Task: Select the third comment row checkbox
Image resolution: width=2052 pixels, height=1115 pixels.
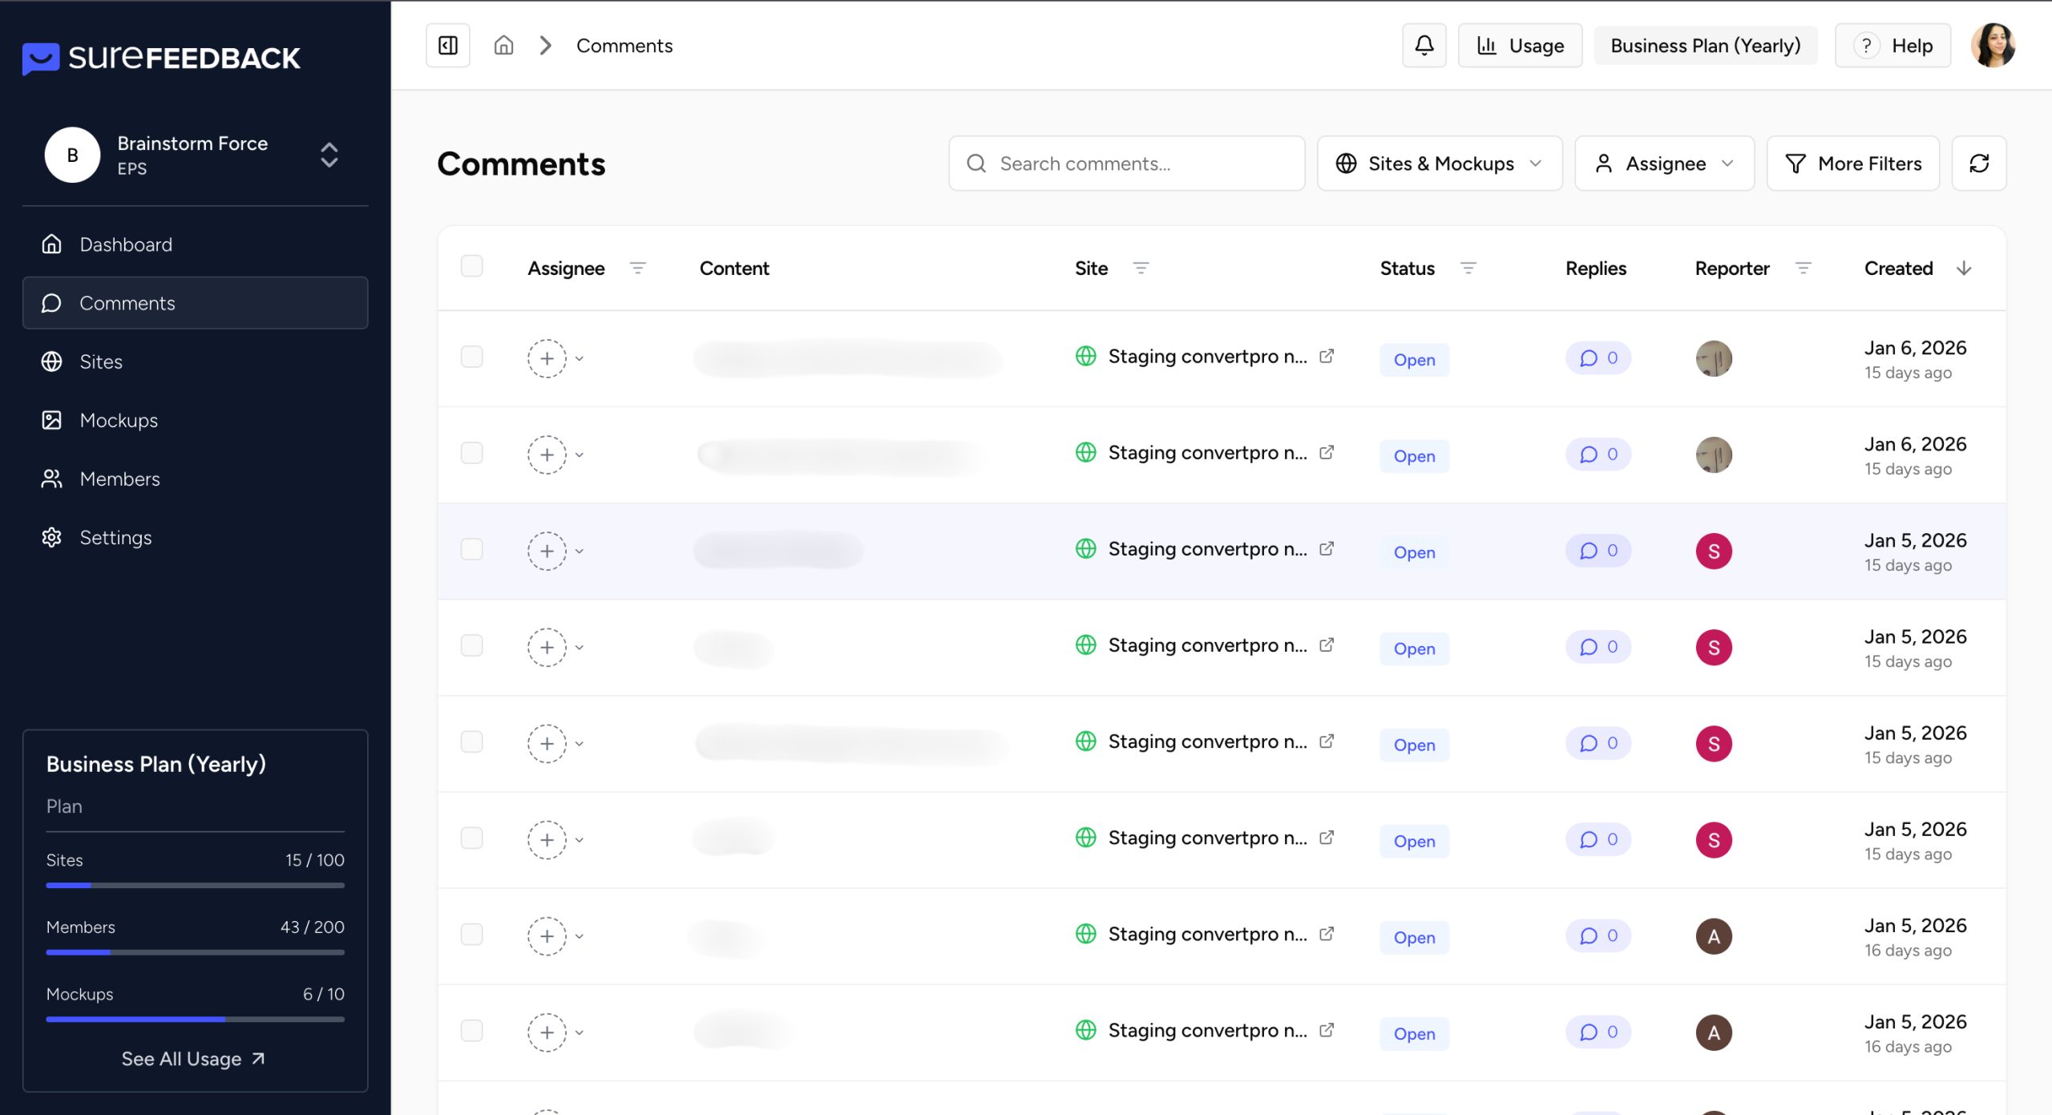Action: pyautogui.click(x=472, y=549)
